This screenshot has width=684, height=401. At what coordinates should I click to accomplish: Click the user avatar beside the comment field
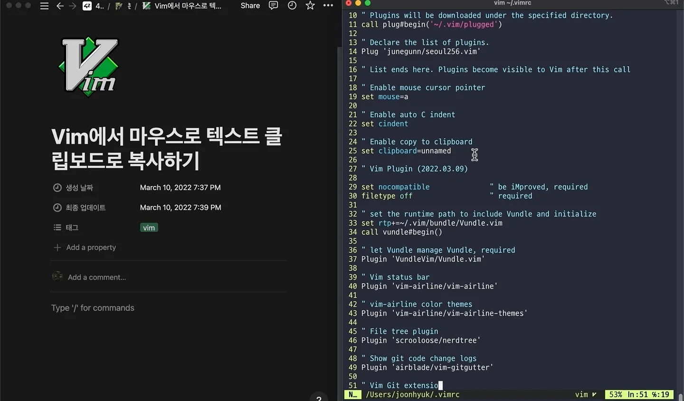57,277
